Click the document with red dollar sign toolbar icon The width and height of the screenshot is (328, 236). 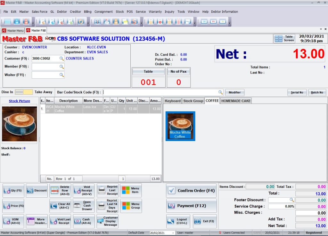pos(160,21)
